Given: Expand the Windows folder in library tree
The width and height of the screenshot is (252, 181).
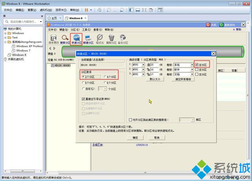Looking at the screenshot, I should tap(5, 33).
